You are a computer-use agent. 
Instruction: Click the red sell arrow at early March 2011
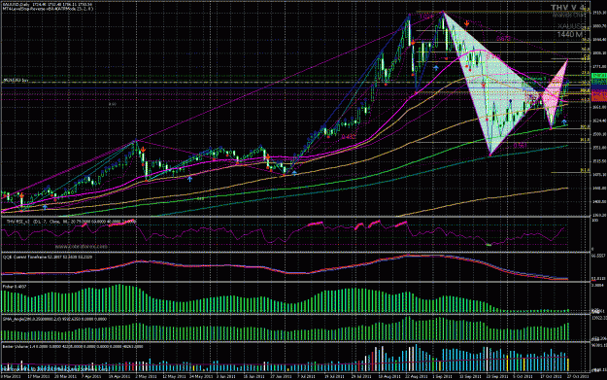pyautogui.click(x=21, y=195)
